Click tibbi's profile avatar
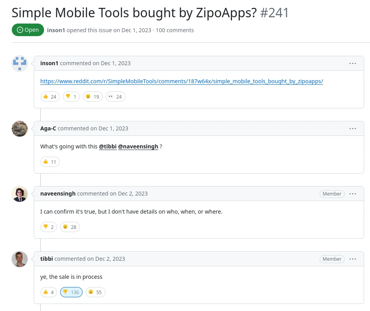Image resolution: width=370 pixels, height=311 pixels. 20,259
